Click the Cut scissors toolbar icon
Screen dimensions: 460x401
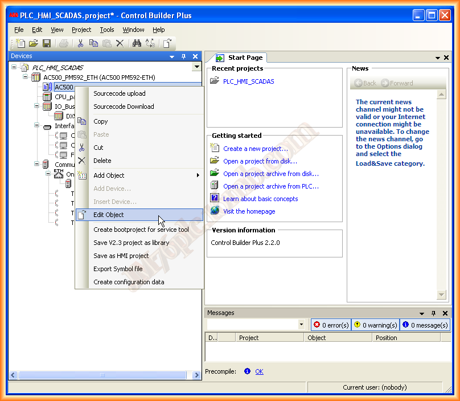pos(80,43)
